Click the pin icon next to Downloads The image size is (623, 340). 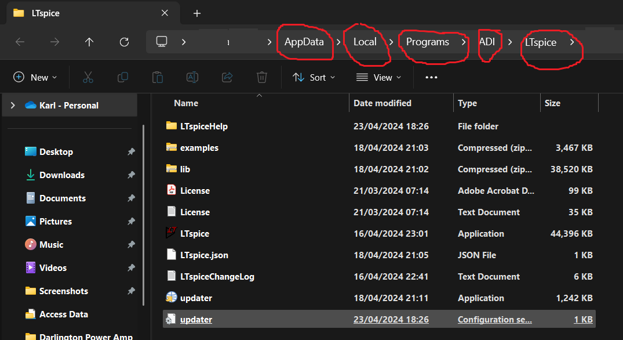tap(131, 175)
